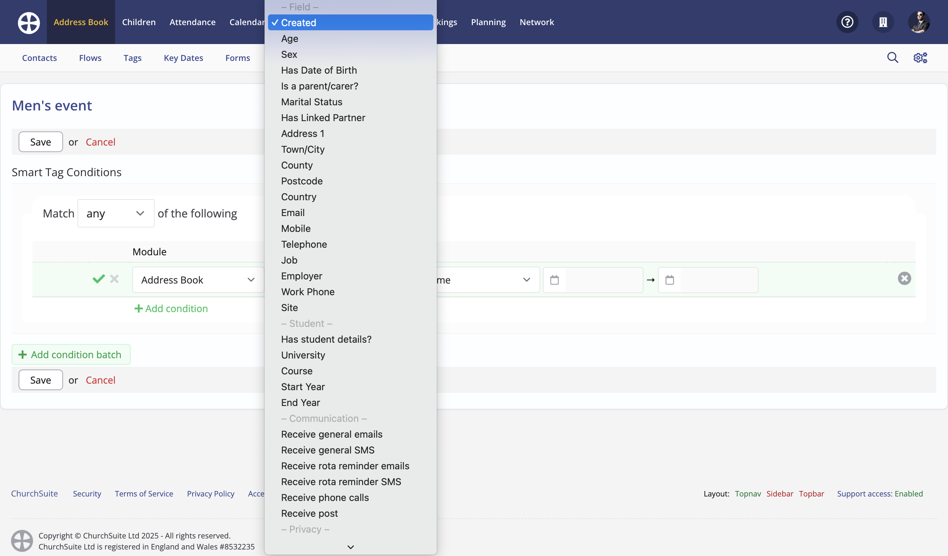
Task: Open module settings gears icon
Action: point(920,57)
